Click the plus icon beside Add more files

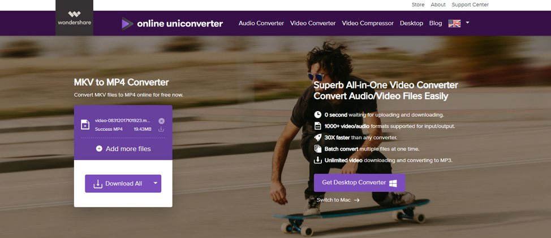tap(99, 149)
